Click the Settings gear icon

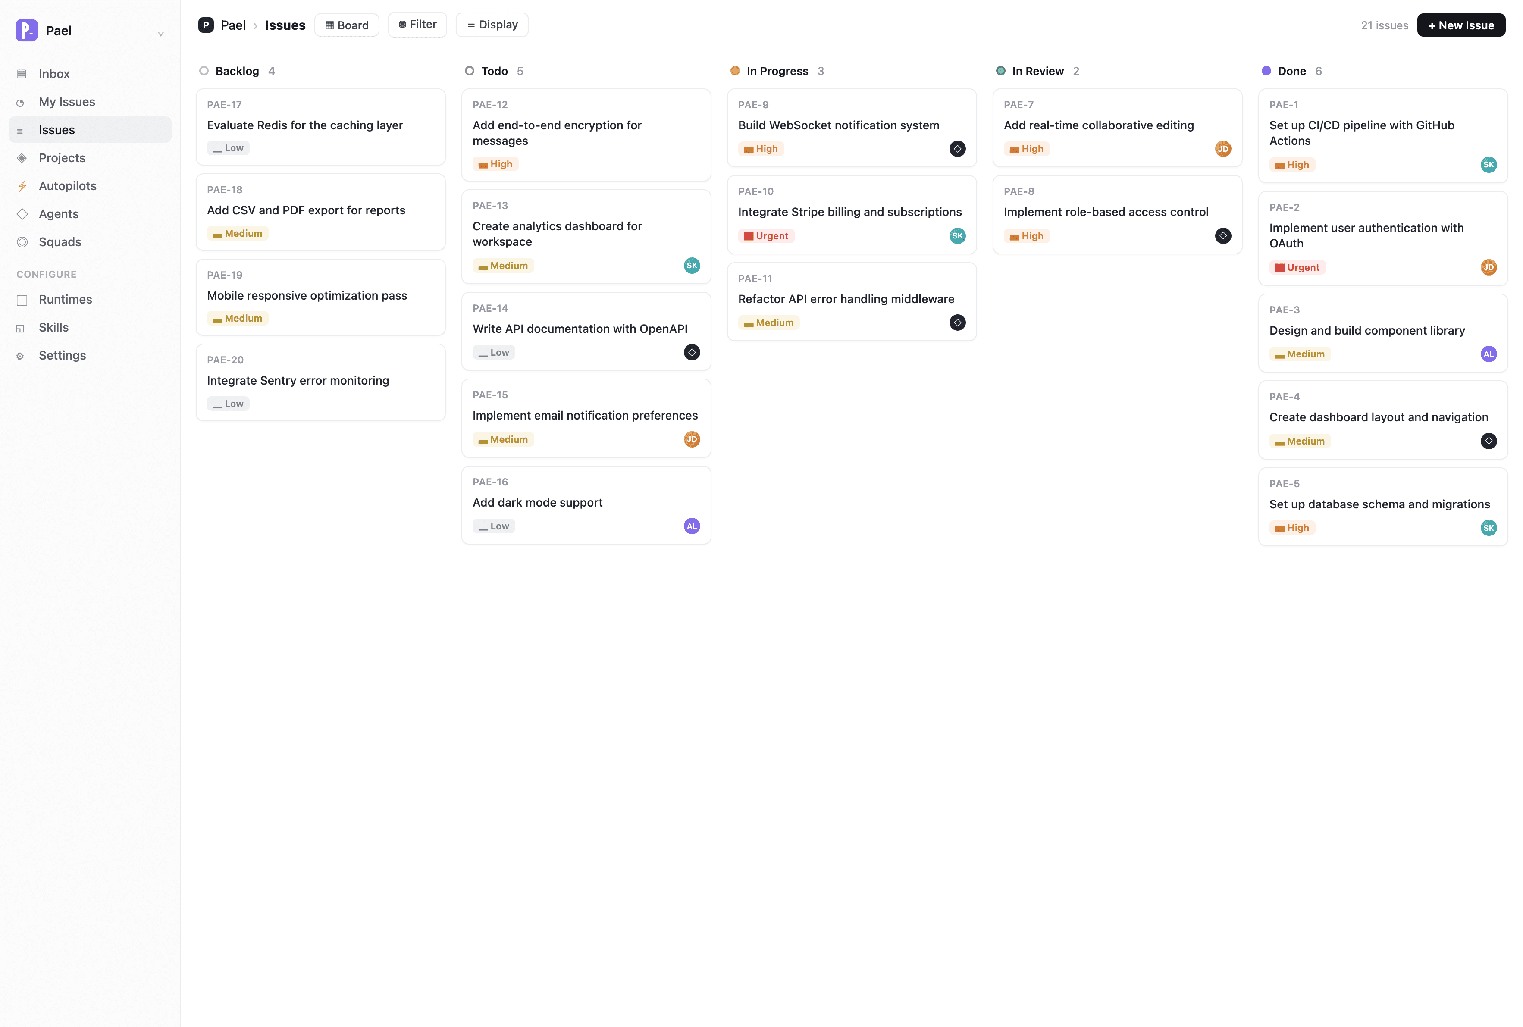coord(20,356)
